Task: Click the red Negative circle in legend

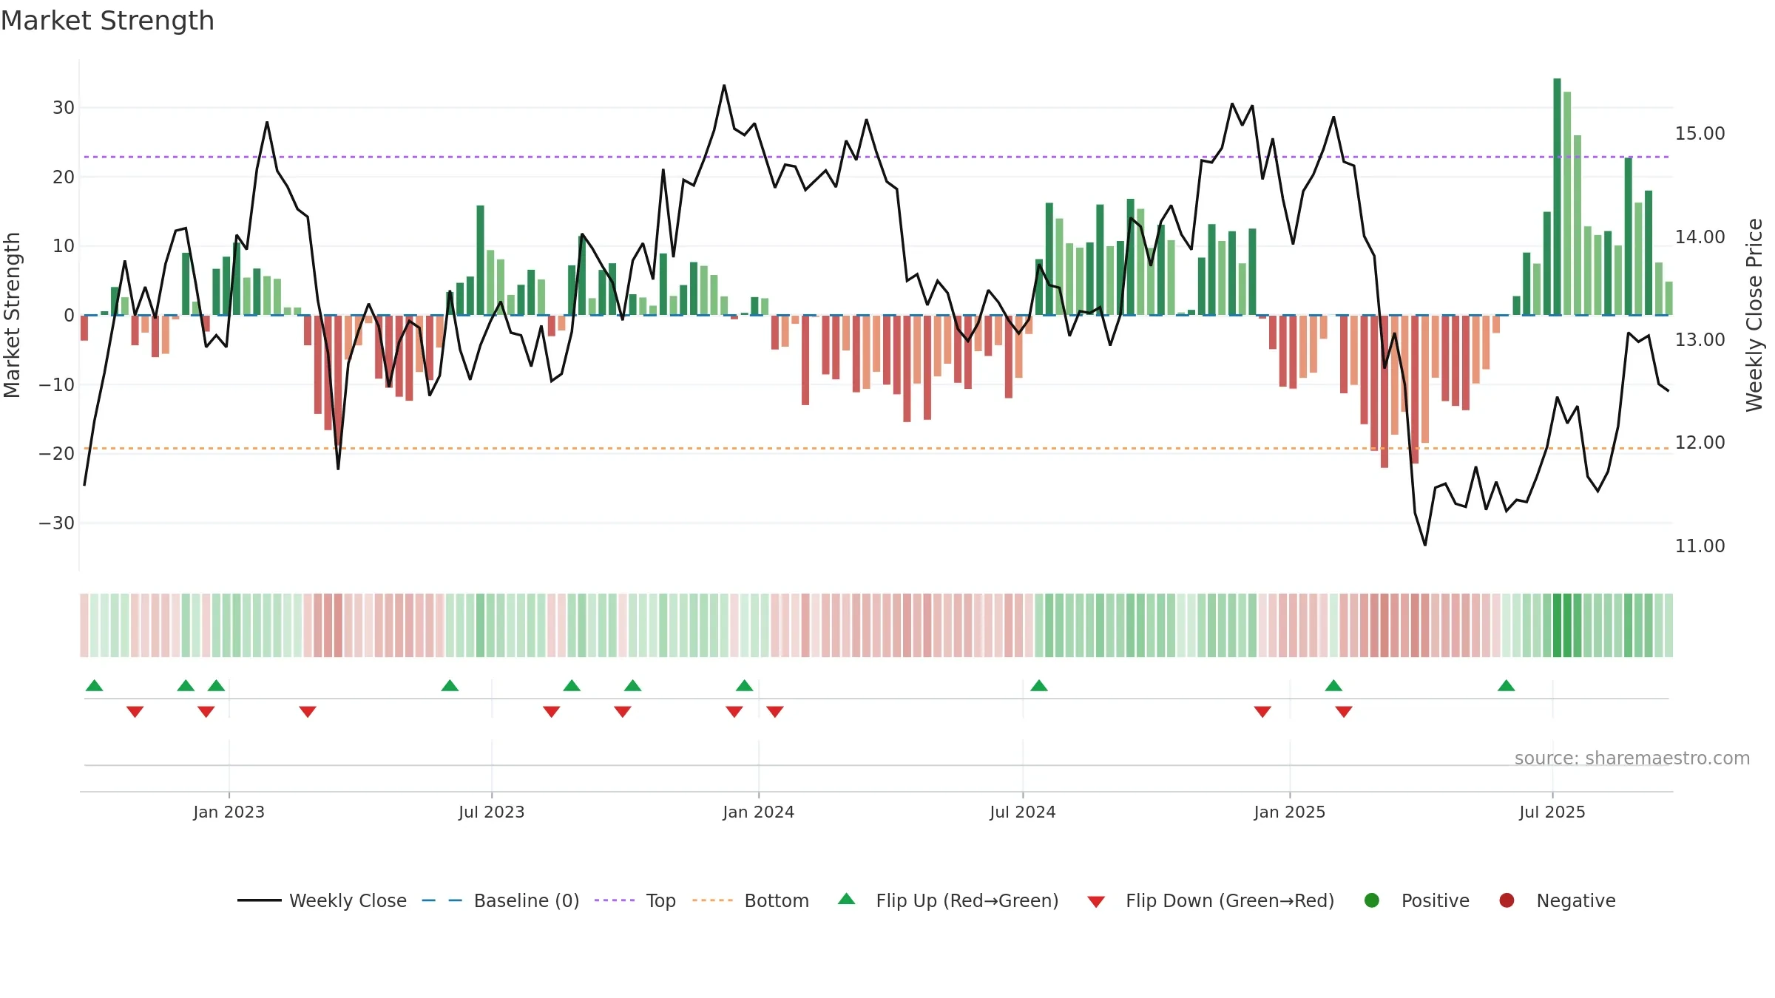Action: 1507,900
